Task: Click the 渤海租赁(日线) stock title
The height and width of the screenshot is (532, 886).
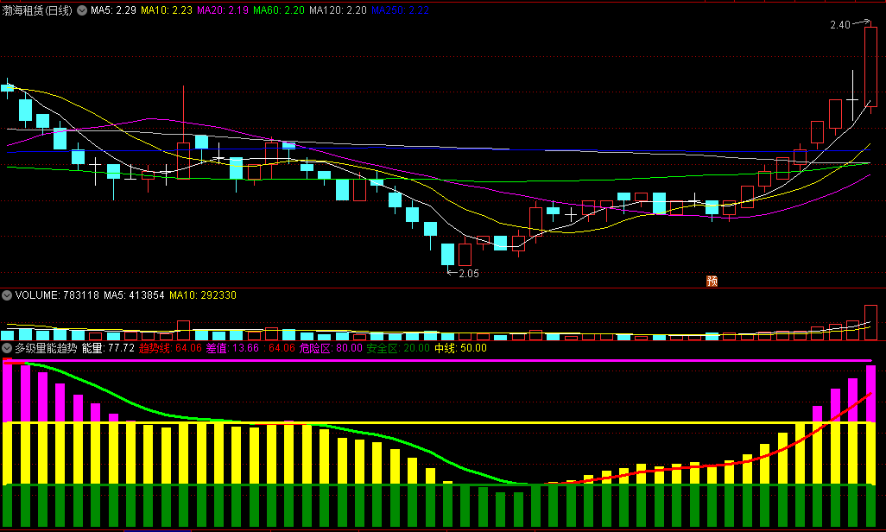Action: point(37,10)
